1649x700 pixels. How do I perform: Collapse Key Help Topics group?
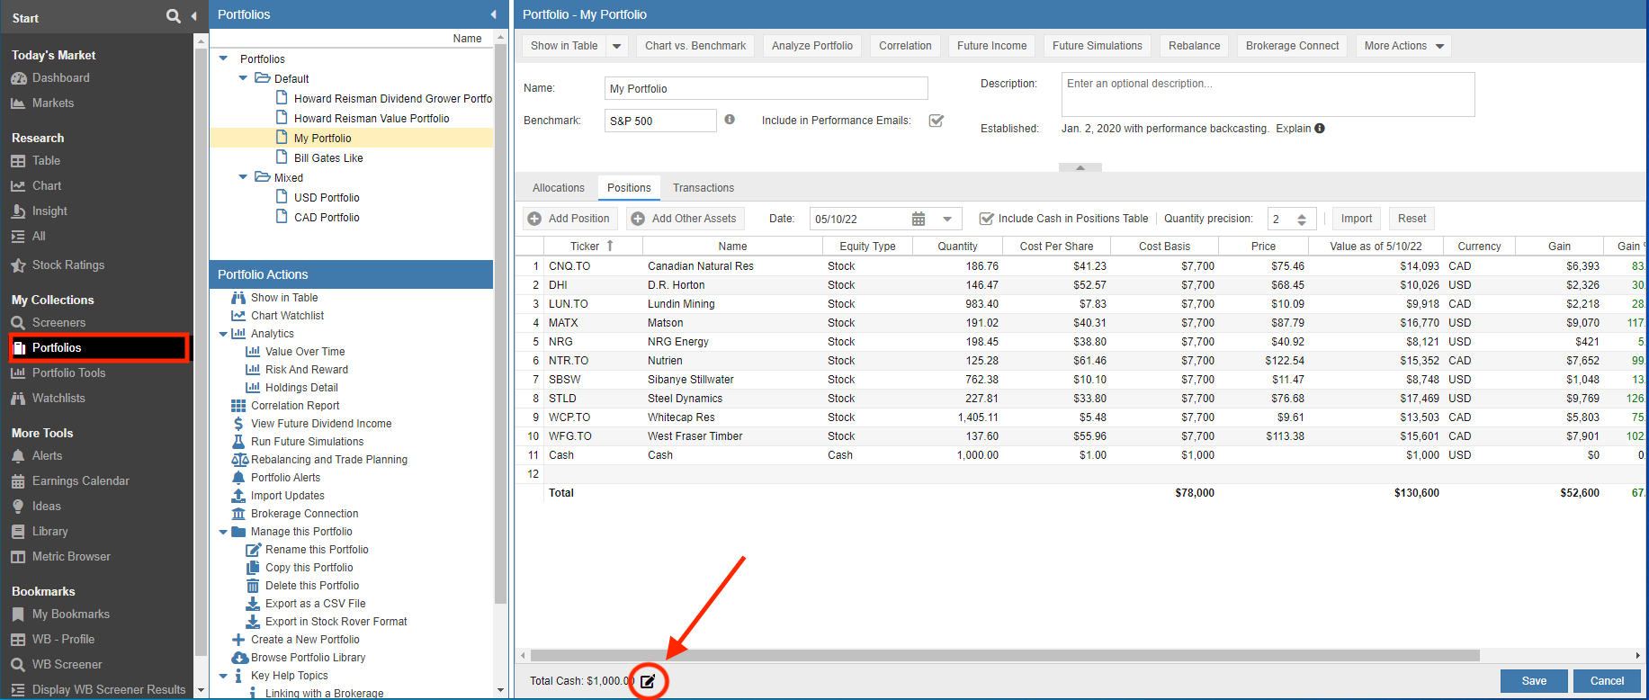[223, 676]
